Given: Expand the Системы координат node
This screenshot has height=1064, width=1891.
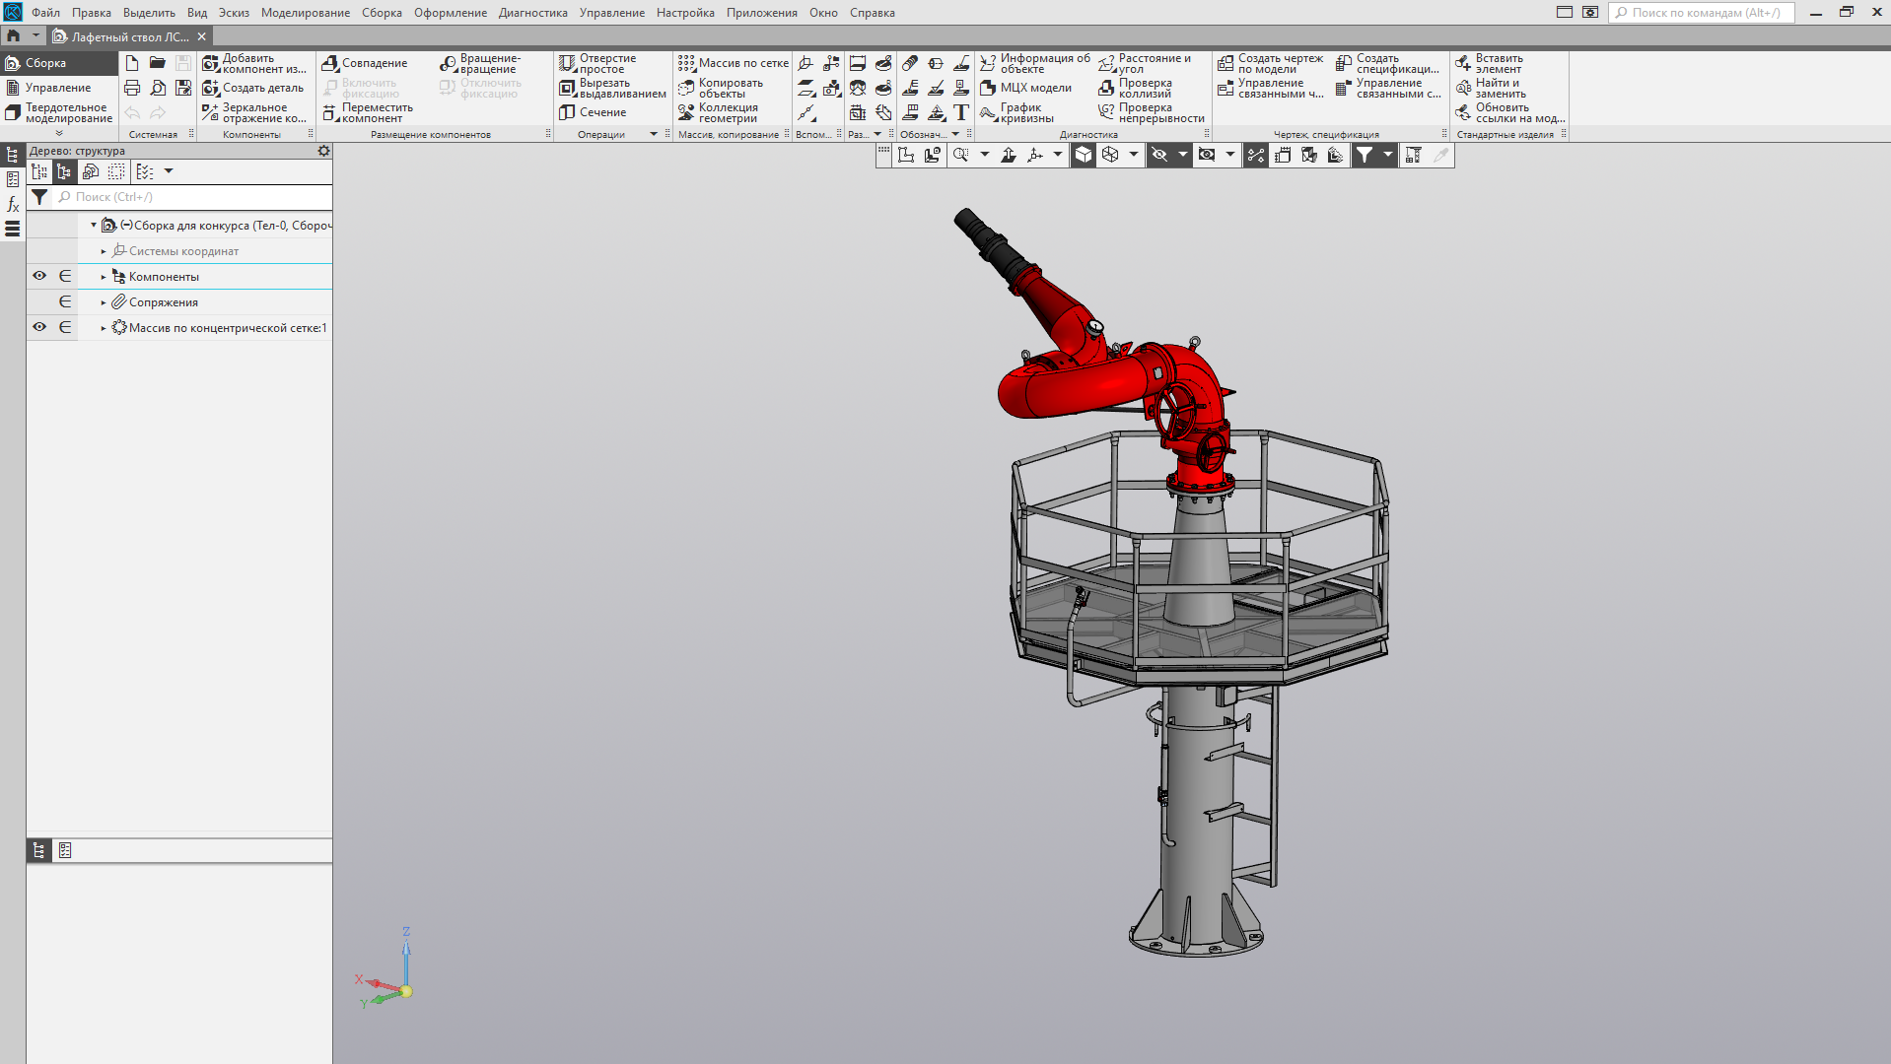Looking at the screenshot, I should pyautogui.click(x=104, y=251).
